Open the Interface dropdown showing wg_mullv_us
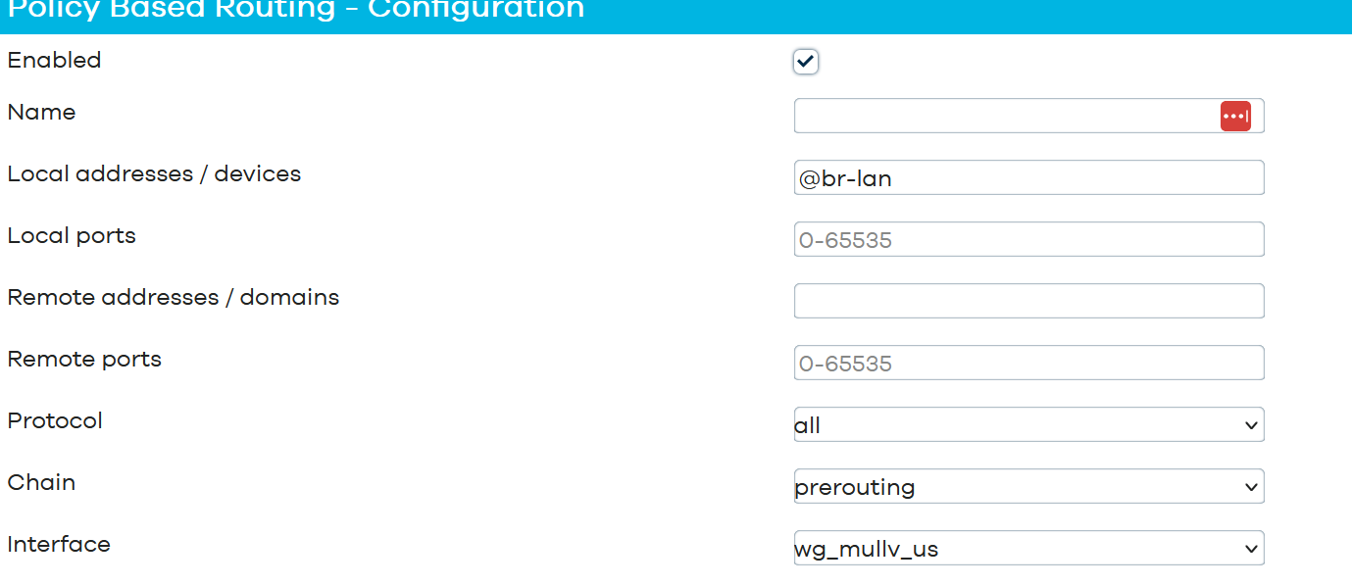Image resolution: width=1352 pixels, height=586 pixels. click(x=1028, y=549)
